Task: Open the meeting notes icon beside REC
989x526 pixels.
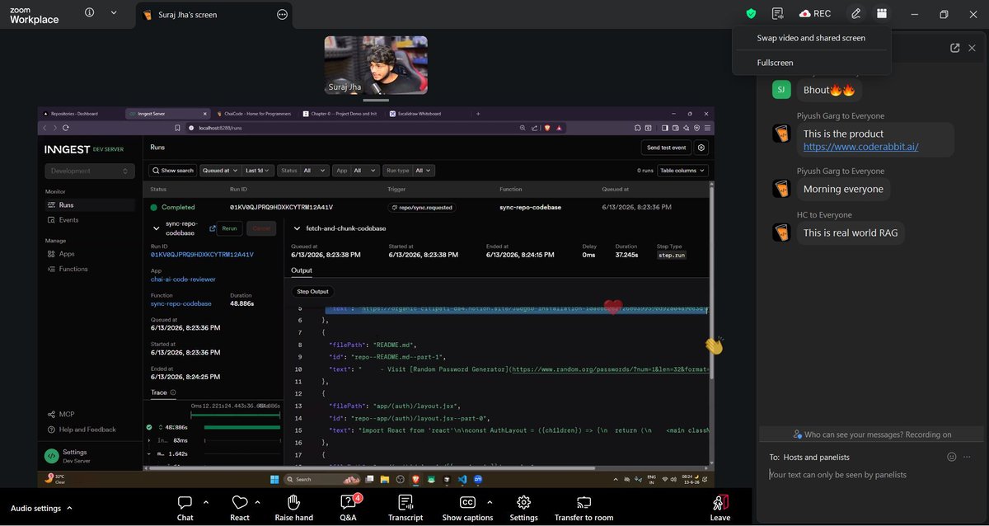Action: click(x=777, y=13)
